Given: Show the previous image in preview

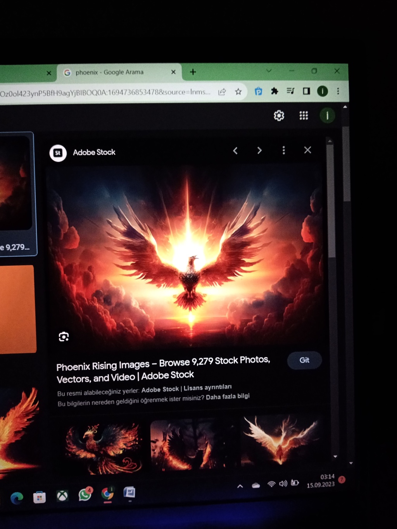Looking at the screenshot, I should [x=235, y=151].
